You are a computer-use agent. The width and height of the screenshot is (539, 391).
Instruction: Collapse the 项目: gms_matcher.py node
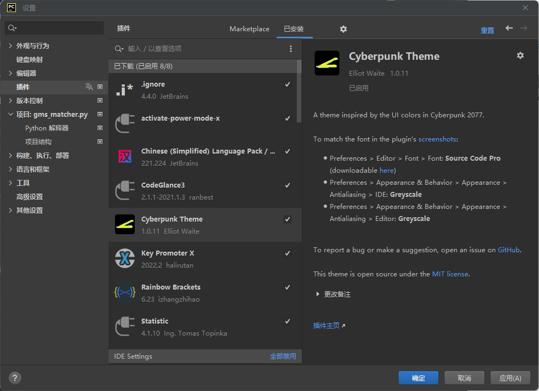[x=10, y=114]
